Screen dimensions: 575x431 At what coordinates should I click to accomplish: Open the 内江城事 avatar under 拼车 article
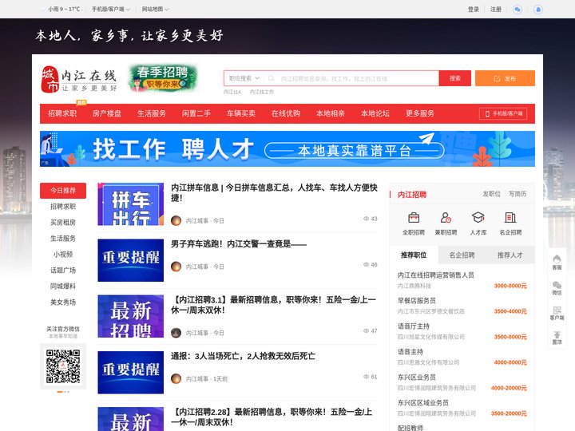click(x=176, y=220)
